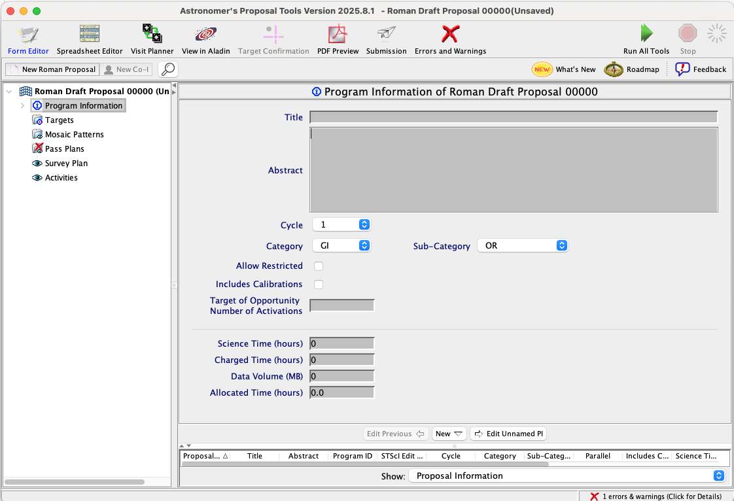
Task: Select Survey Plan in the tree
Action: tap(65, 164)
